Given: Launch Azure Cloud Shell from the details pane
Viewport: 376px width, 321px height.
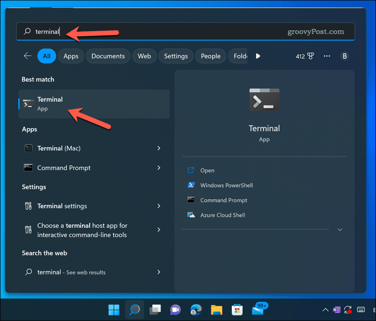Looking at the screenshot, I should click(x=223, y=215).
